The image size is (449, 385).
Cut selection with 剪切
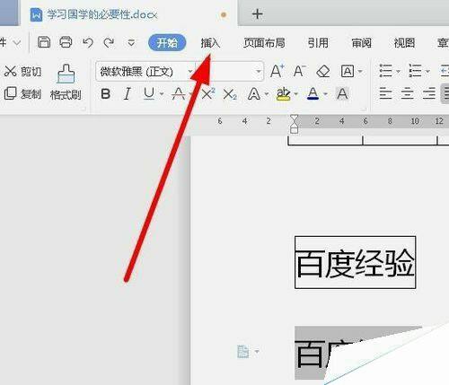[x=22, y=72]
